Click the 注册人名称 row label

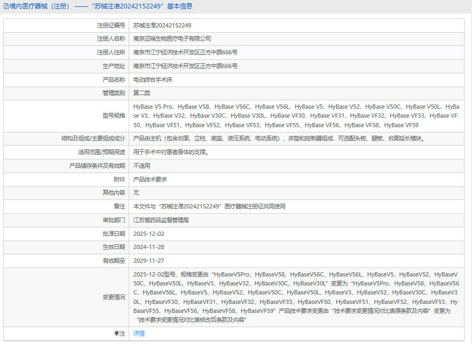coord(111,39)
